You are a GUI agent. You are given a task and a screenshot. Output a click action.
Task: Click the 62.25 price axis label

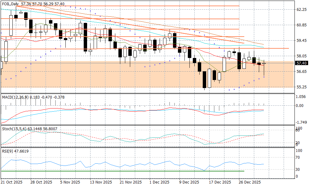[x=301, y=10]
